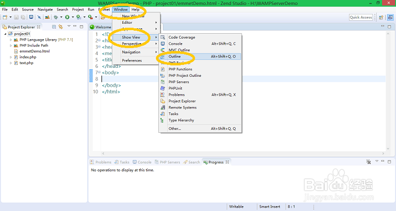Minimize the editor area
The height and width of the screenshot is (211, 396).
tap(383, 26)
